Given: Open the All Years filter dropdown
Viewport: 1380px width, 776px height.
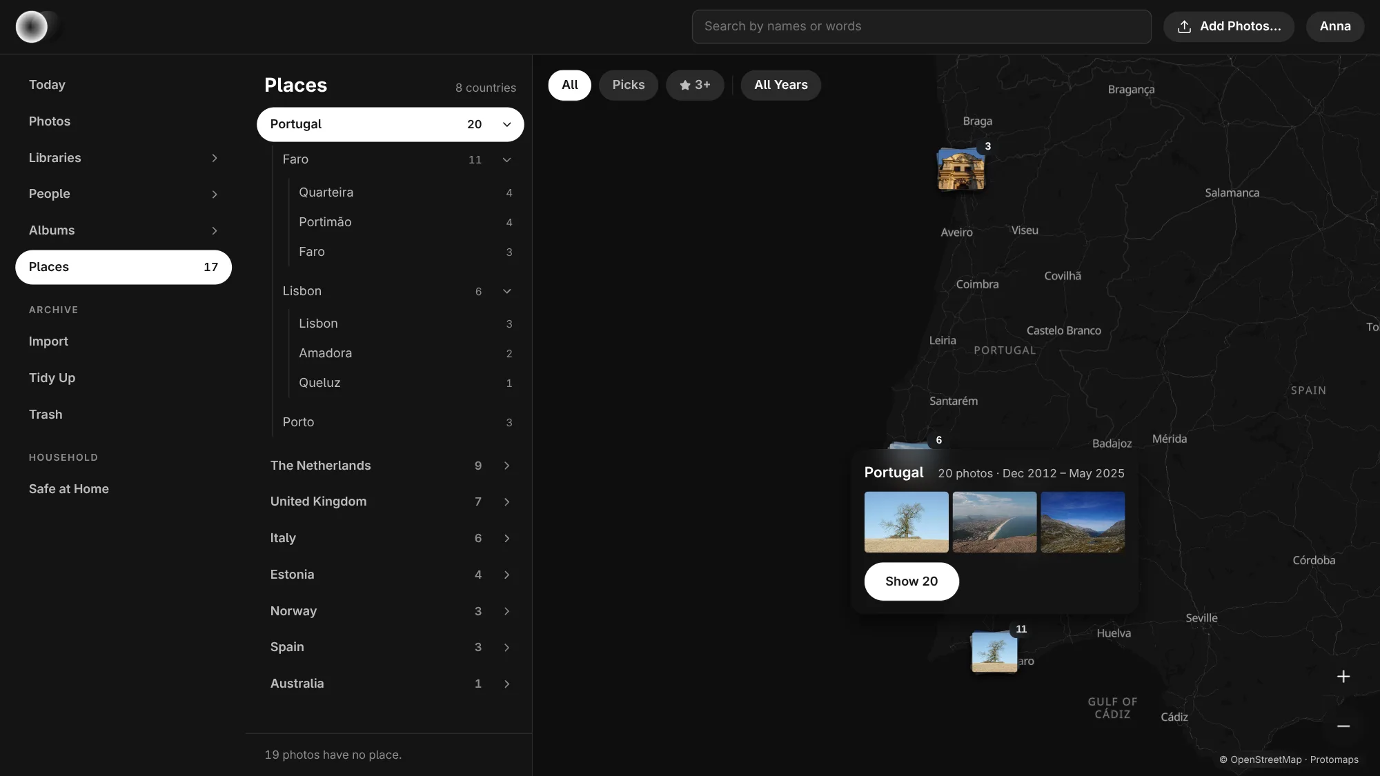Looking at the screenshot, I should click(x=780, y=86).
